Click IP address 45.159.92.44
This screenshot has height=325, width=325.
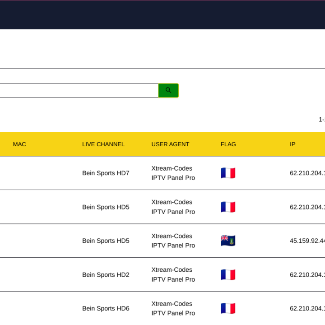click(x=307, y=241)
